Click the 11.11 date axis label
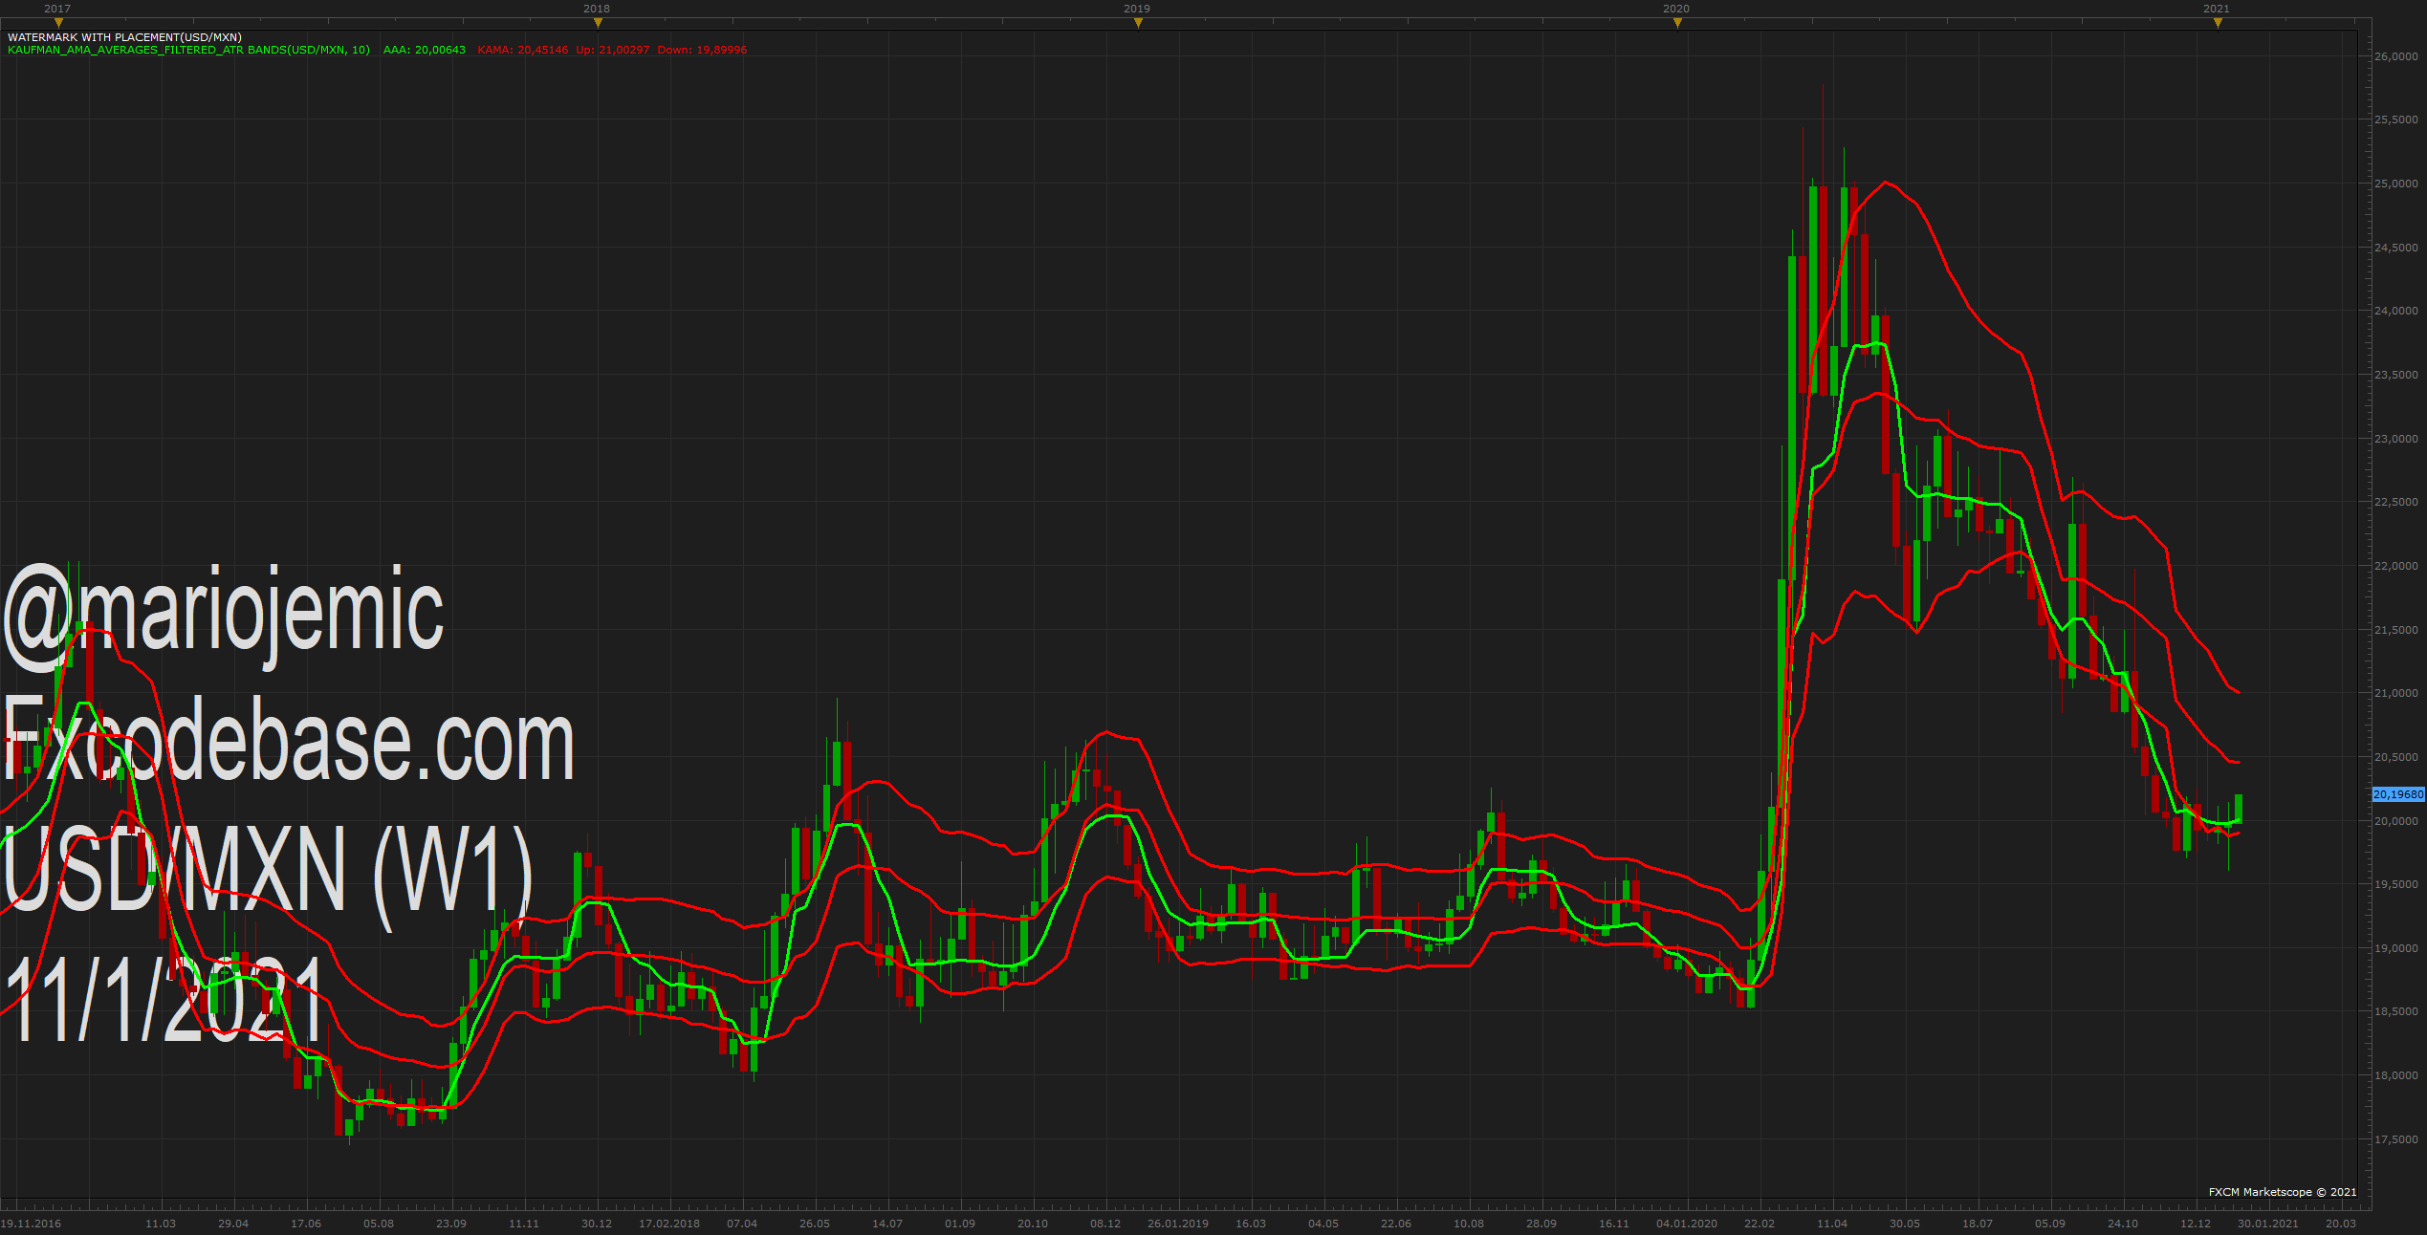Screen dimensions: 2427x1235 [x=524, y=1224]
